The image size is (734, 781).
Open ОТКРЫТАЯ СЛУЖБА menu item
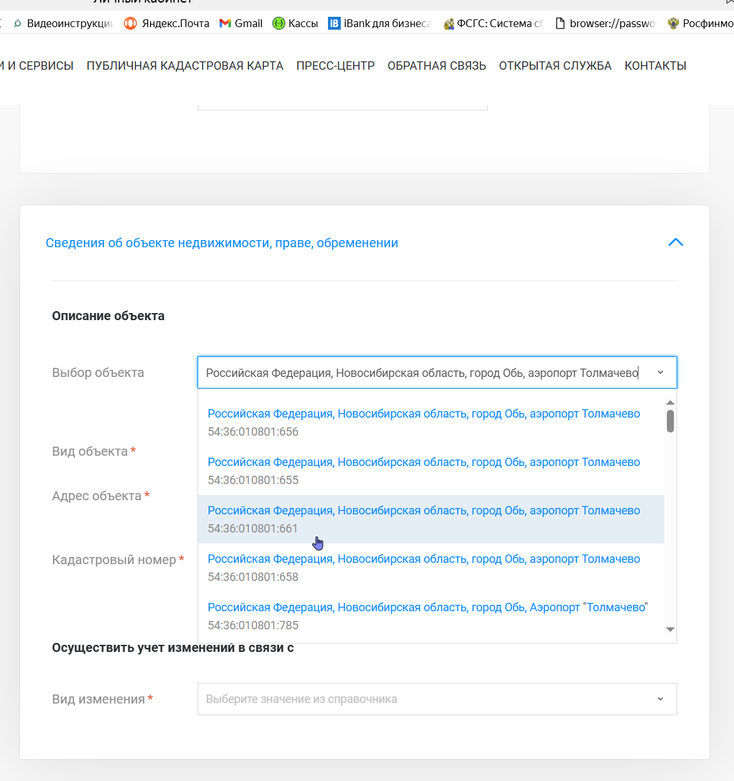555,66
